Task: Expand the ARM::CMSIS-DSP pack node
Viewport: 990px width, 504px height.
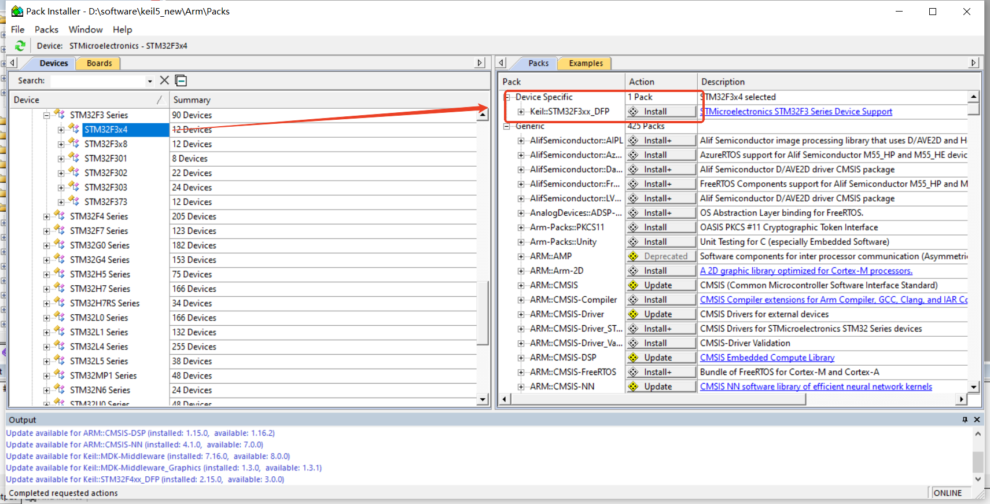Action: pos(521,358)
